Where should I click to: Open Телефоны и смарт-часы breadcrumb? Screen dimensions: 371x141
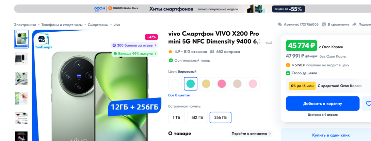(x=62, y=25)
